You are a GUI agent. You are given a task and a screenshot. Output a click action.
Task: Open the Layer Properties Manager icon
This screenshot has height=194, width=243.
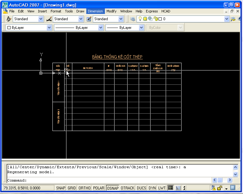click(x=133, y=19)
